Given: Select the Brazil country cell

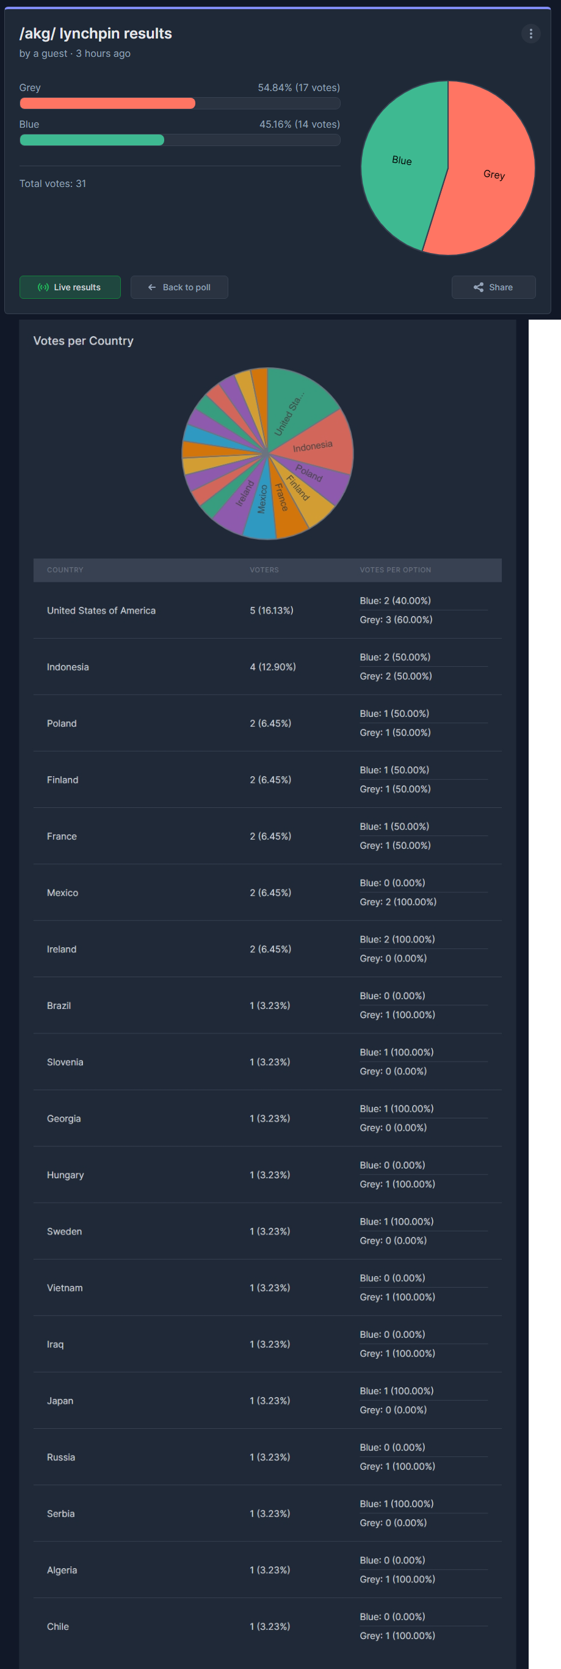Looking at the screenshot, I should [x=59, y=1005].
